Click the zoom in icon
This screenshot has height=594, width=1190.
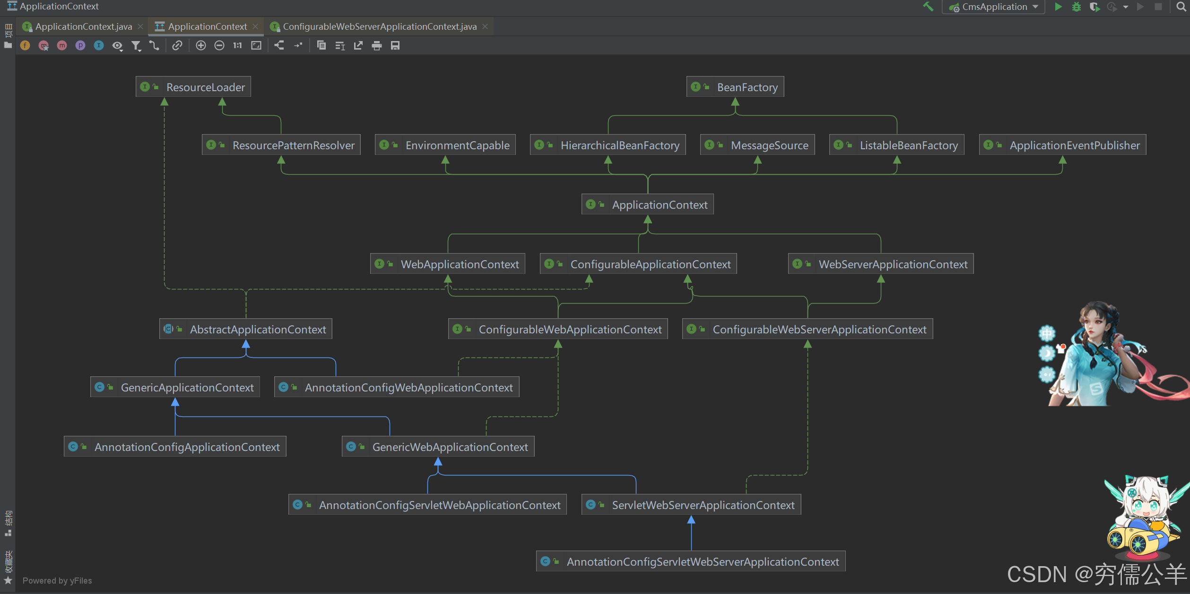(201, 45)
